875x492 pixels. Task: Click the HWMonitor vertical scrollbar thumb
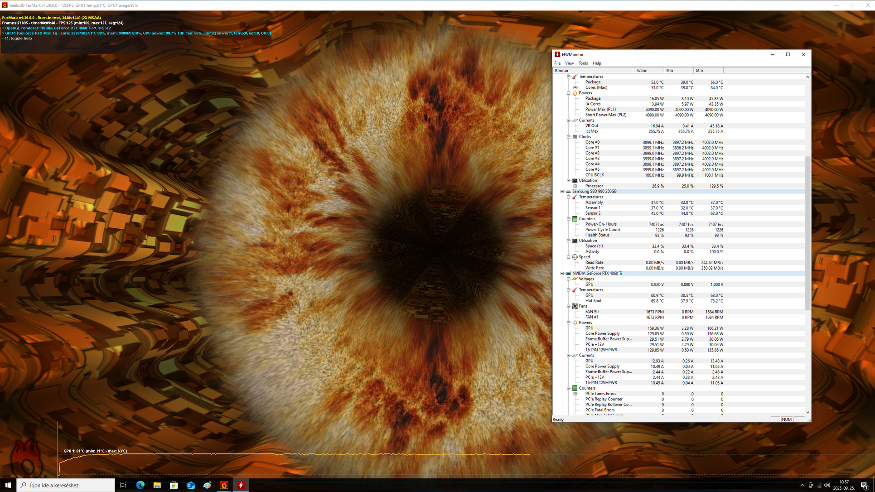pos(807,233)
